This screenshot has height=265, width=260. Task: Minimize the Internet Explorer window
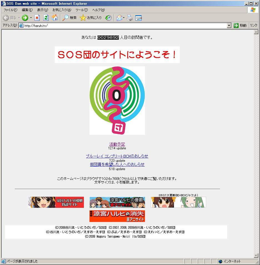246,4
